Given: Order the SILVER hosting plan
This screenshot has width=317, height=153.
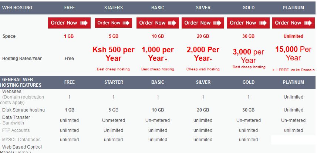Looking at the screenshot, I should [x=203, y=23].
